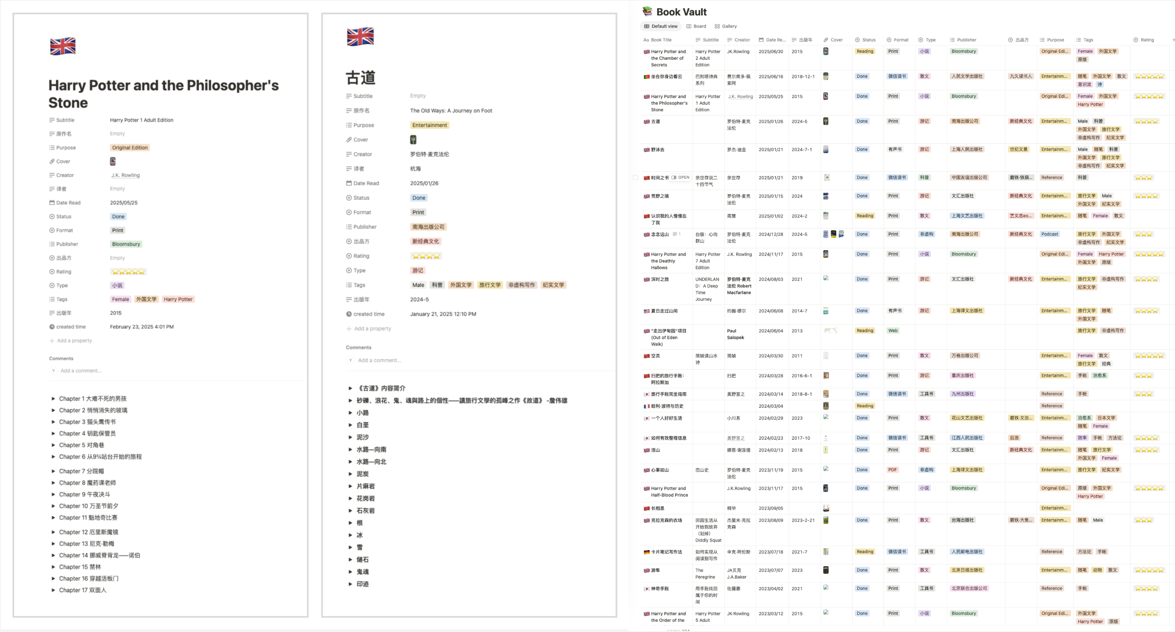Click Add a property in 古道 page
The height and width of the screenshot is (632, 1175).
[372, 329]
